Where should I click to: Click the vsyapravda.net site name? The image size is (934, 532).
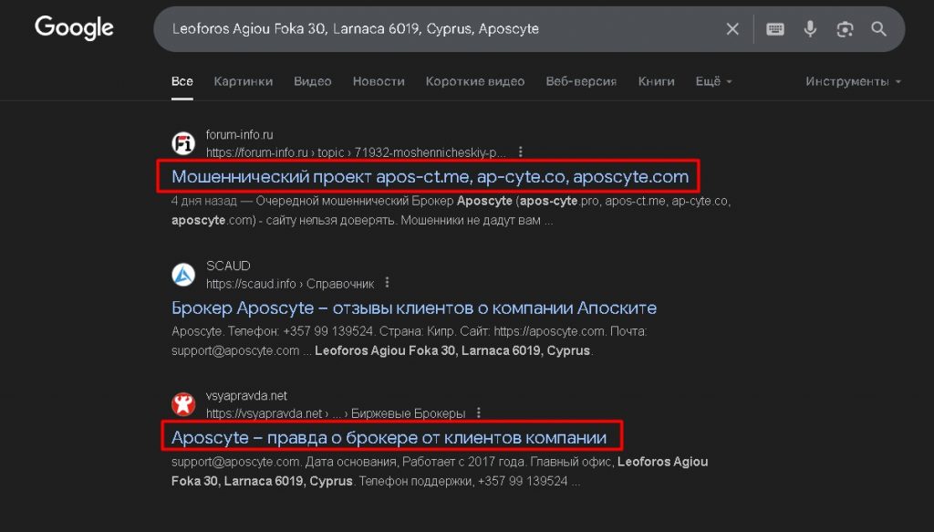pos(246,395)
